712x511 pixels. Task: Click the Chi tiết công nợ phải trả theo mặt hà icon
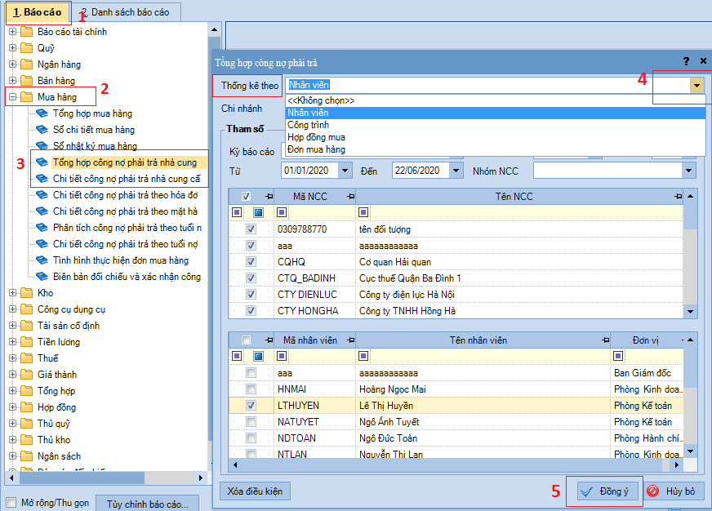[42, 211]
